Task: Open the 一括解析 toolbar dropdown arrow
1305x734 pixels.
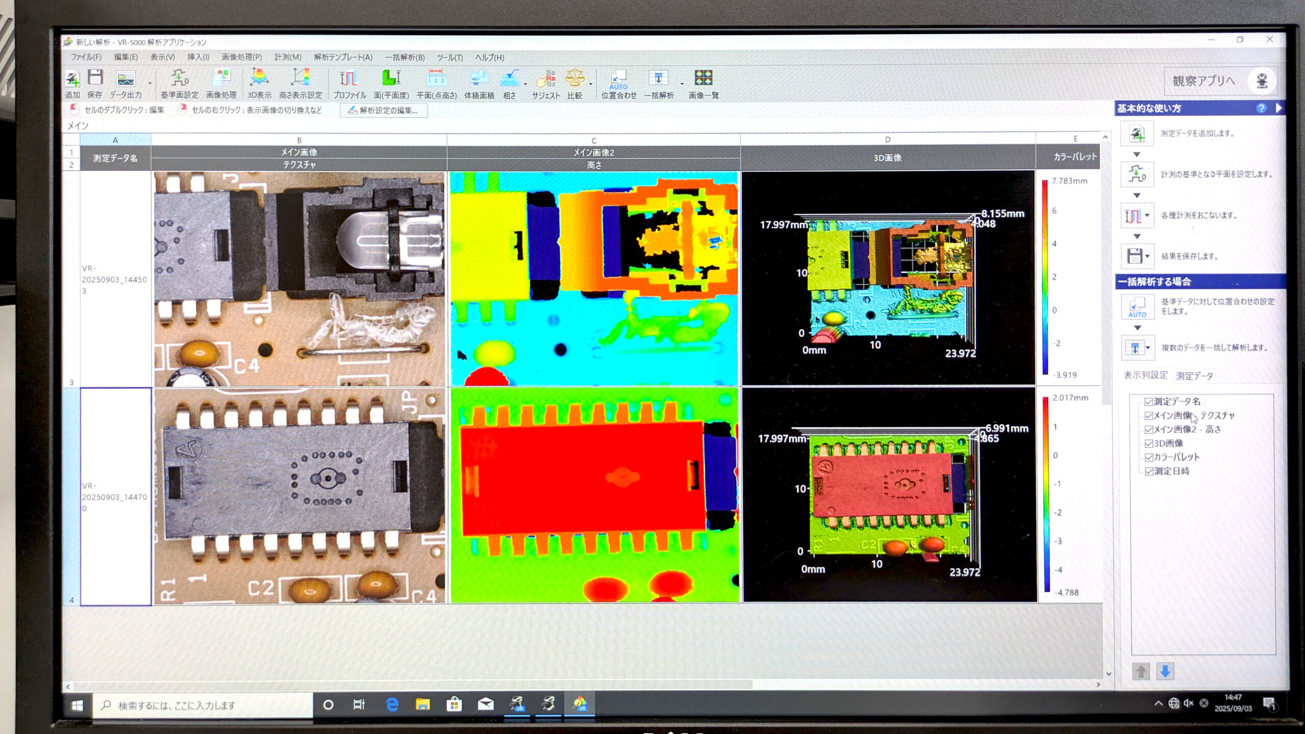Action: pyautogui.click(x=682, y=83)
